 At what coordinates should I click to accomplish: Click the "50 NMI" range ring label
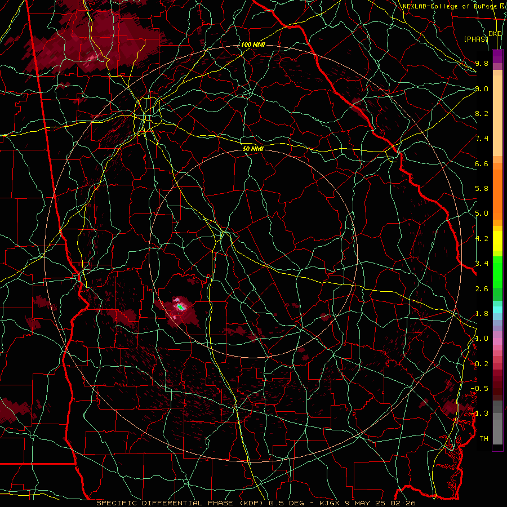click(x=253, y=149)
